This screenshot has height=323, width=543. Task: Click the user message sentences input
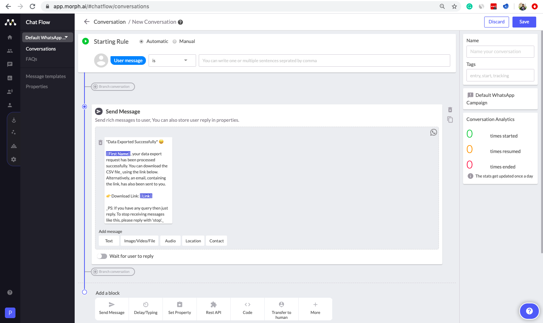324,60
